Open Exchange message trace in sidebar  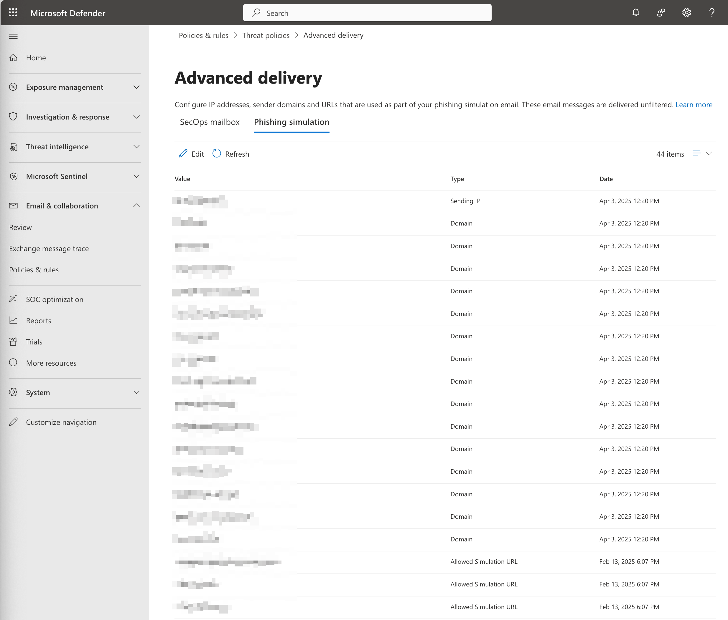pos(49,248)
